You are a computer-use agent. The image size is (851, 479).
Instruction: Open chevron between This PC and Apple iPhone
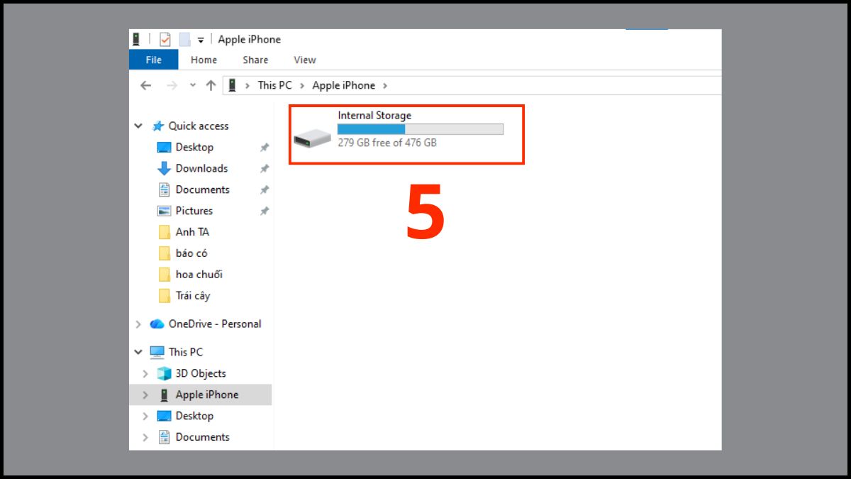click(302, 85)
